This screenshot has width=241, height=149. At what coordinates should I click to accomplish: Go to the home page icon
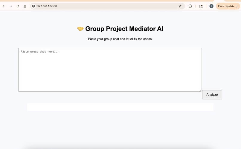[x=25, y=6]
